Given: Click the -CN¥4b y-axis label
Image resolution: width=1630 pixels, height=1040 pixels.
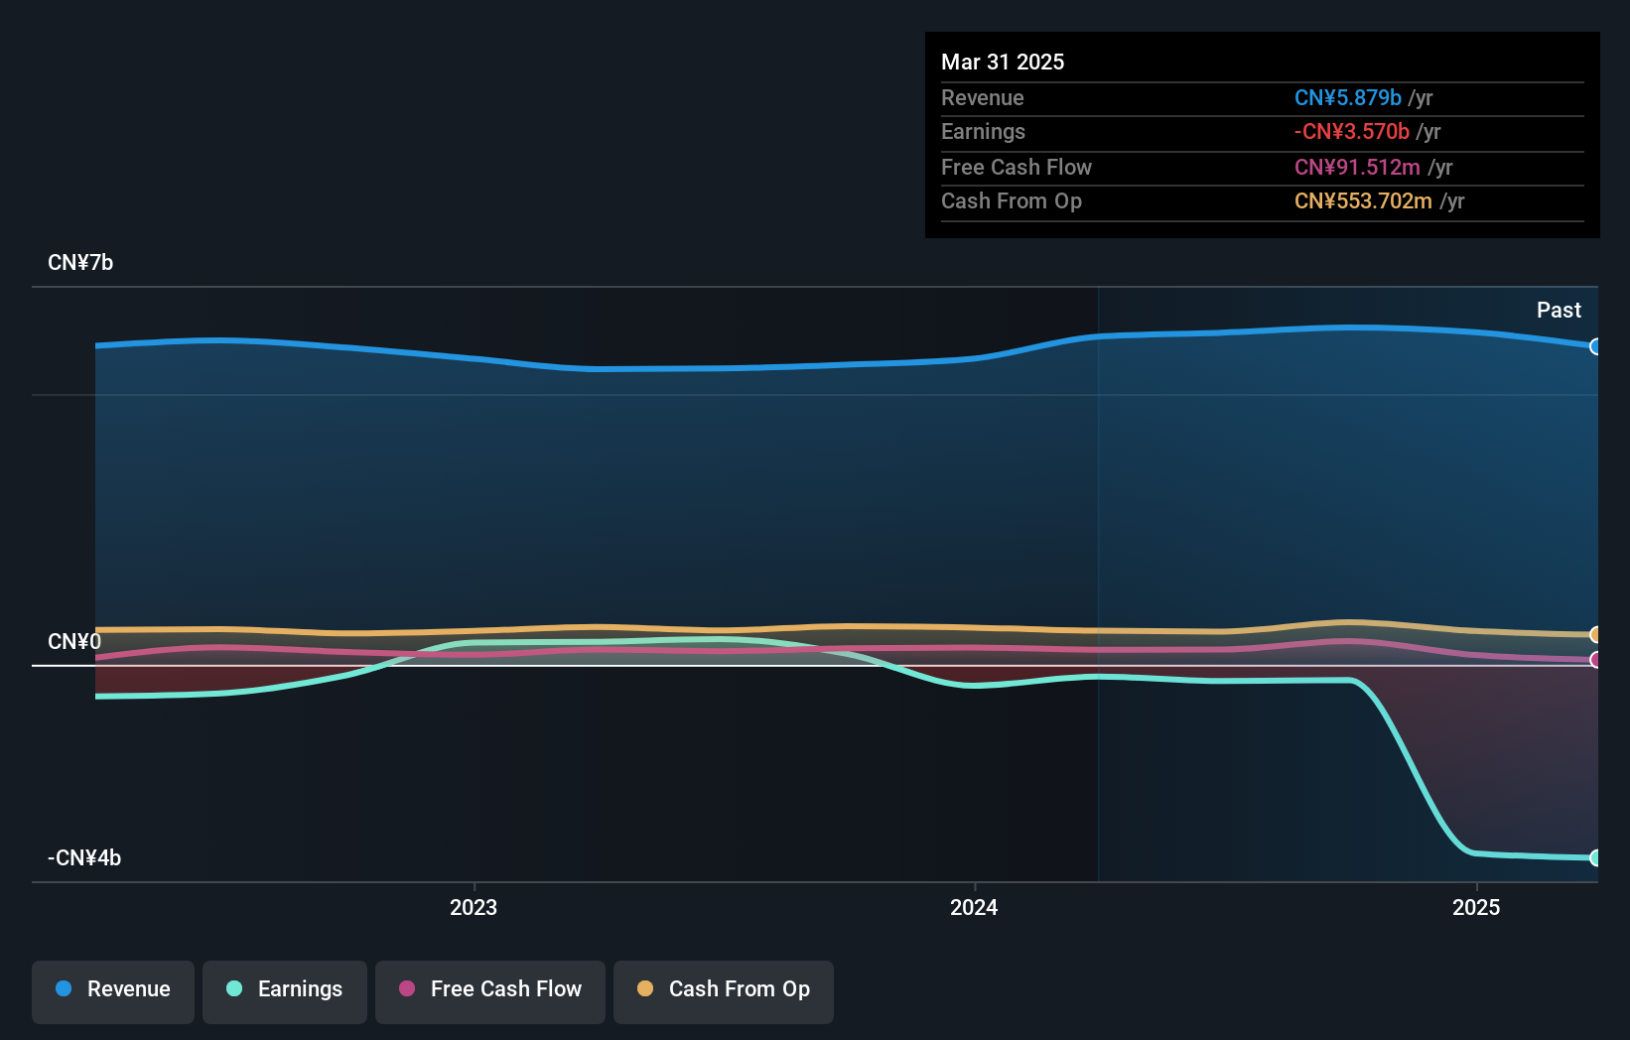Looking at the screenshot, I should coord(84,857).
